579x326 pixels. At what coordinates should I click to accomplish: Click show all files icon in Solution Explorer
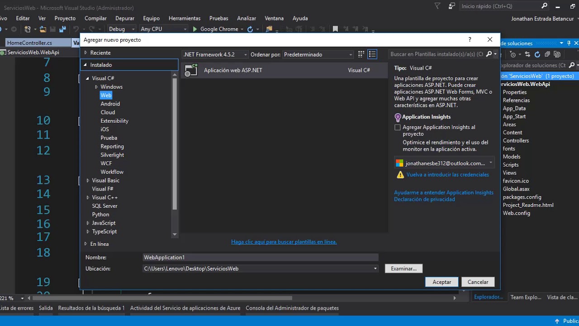point(557,54)
